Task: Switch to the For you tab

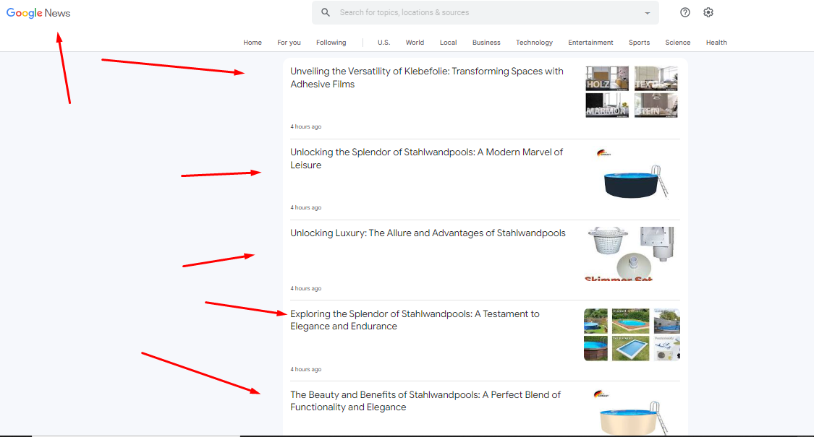Action: 289,43
